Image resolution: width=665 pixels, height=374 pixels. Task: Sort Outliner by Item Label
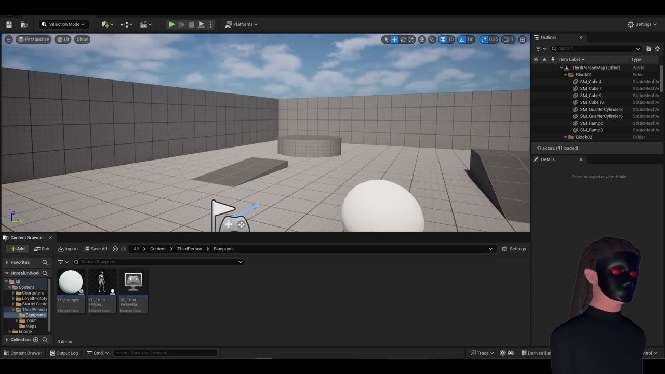pos(571,59)
